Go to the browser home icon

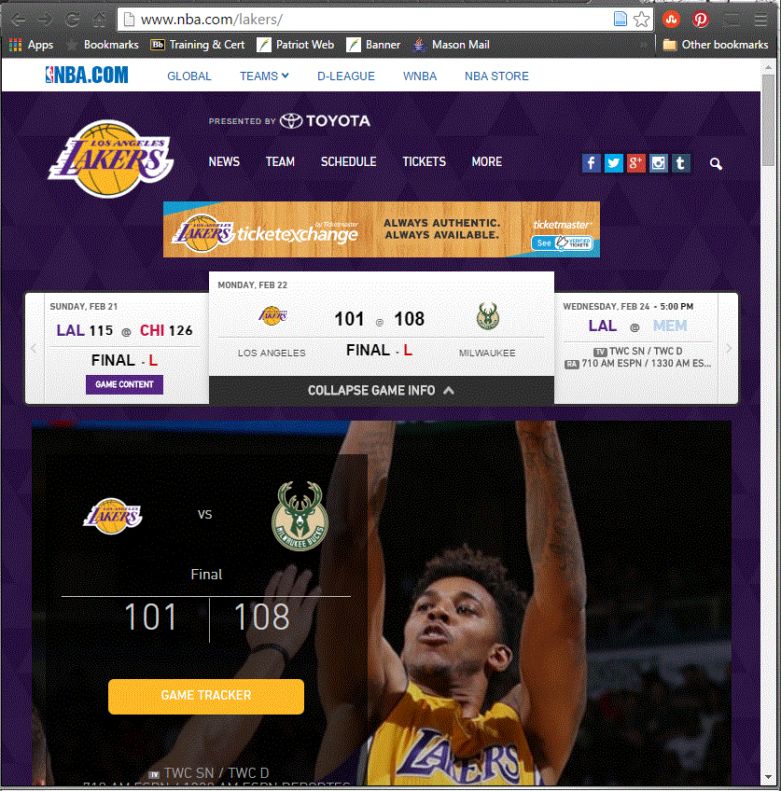(99, 20)
